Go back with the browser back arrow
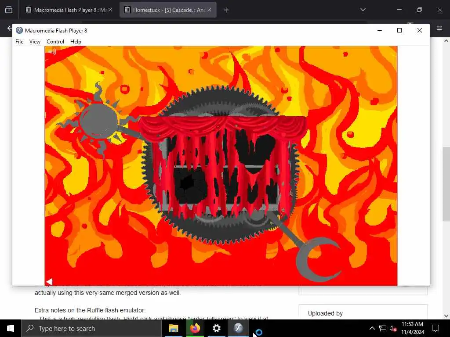The height and width of the screenshot is (337, 450). click(9, 28)
